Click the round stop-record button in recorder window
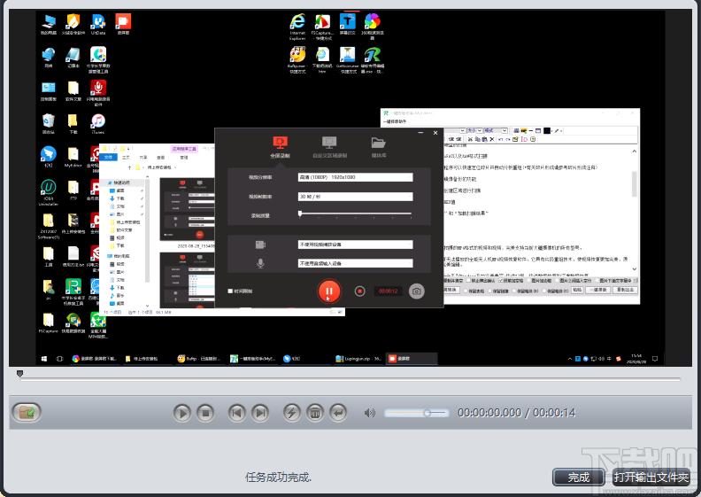 point(359,291)
